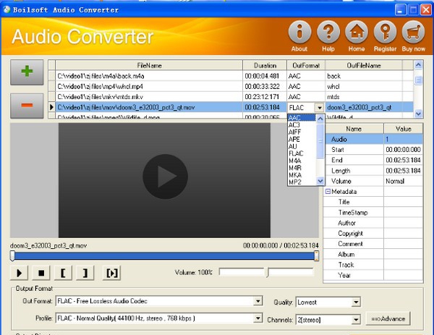The width and height of the screenshot is (434, 335).
Task: Play the selected bracketed segment
Action: point(111,273)
